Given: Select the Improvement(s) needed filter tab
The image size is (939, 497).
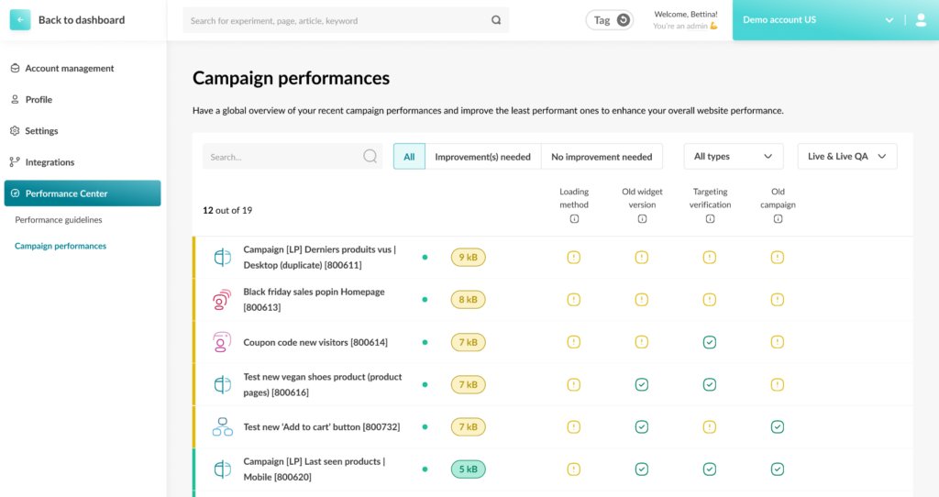Looking at the screenshot, I should coord(482,157).
